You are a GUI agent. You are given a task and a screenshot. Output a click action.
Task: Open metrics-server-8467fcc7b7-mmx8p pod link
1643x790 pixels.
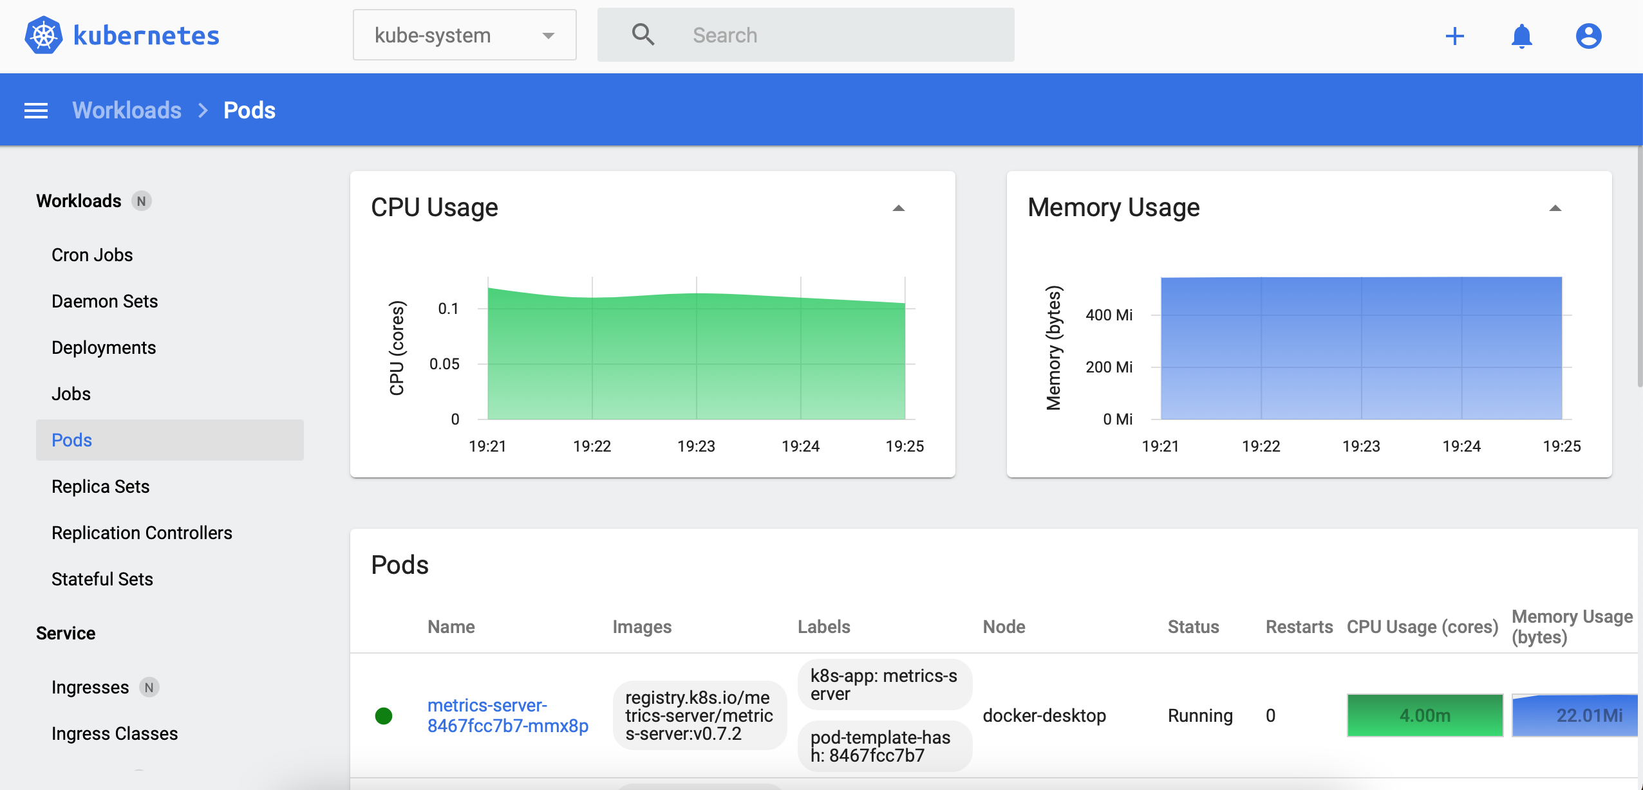tap(508, 715)
